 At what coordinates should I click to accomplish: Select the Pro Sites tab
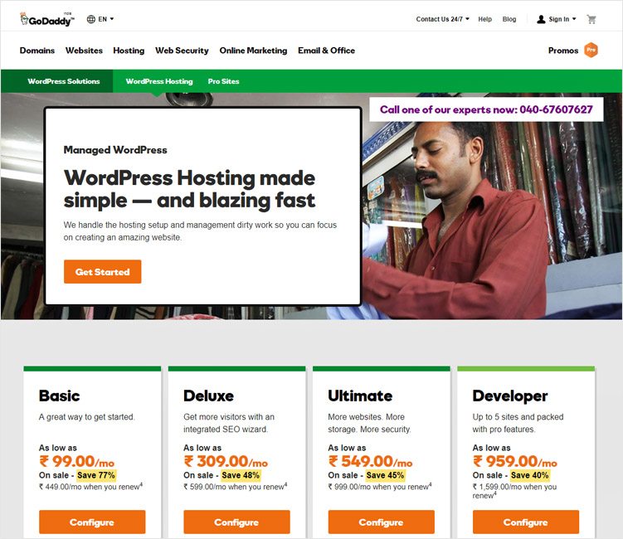223,81
